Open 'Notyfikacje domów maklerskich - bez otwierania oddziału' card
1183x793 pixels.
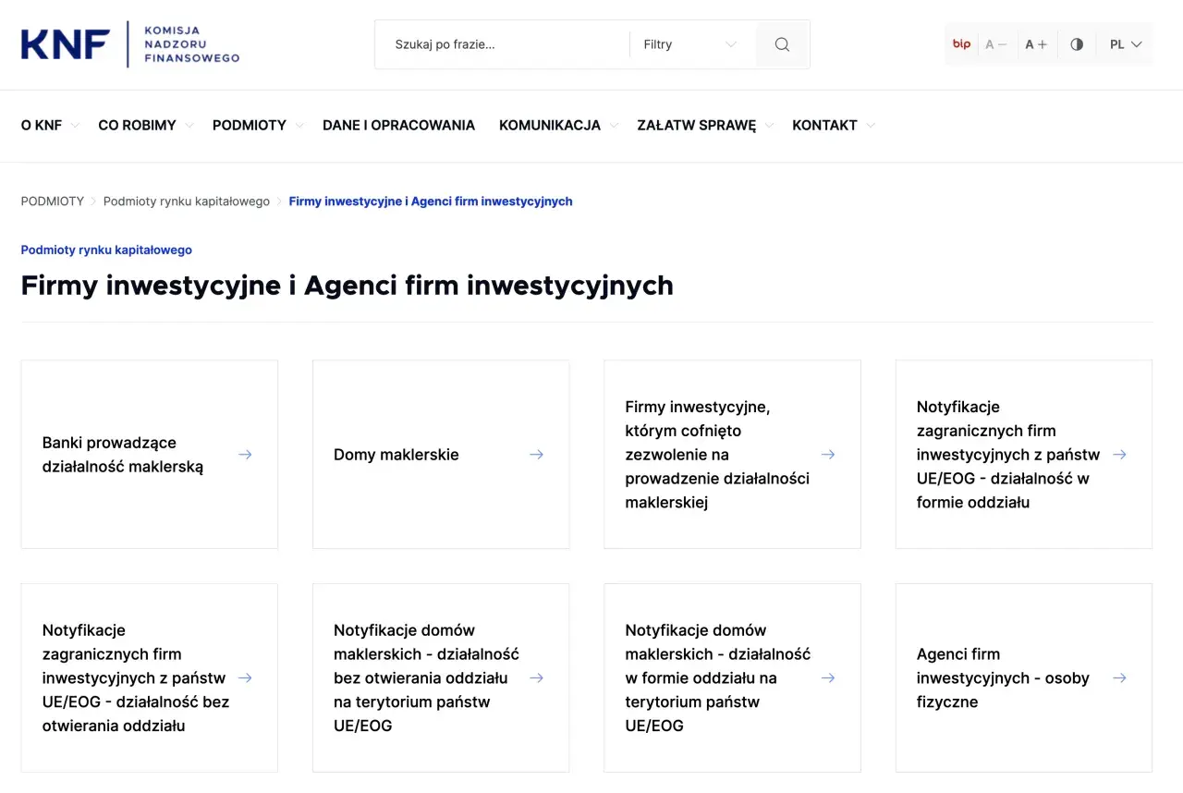coord(441,678)
